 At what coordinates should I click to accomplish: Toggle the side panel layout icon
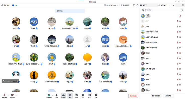(138, 5)
